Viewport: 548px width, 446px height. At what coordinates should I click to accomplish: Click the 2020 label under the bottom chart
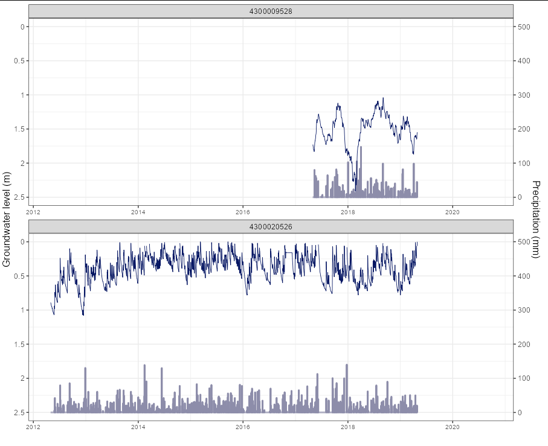pos(453,427)
